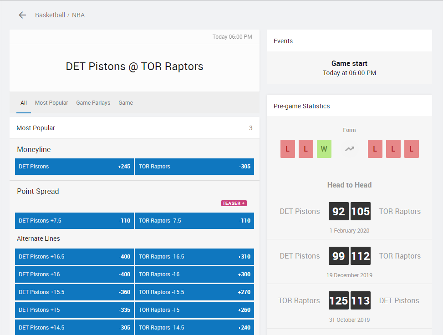This screenshot has width=443, height=335.
Task: Click the Point Spread heading
Action: pos(38,191)
